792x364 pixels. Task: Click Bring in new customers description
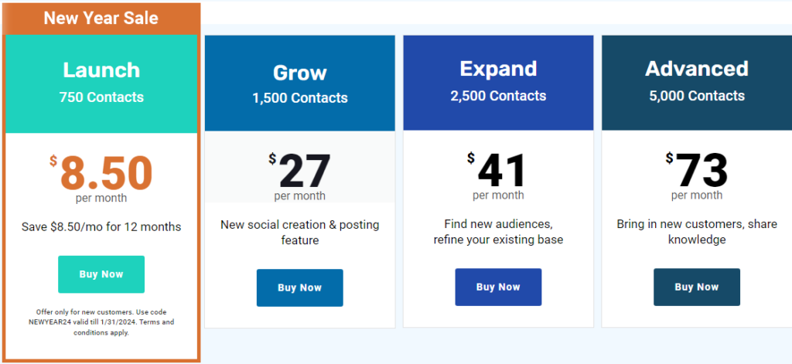(x=696, y=232)
